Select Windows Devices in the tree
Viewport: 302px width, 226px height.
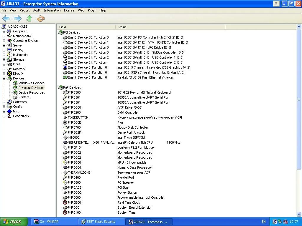pyautogui.click(x=32, y=83)
